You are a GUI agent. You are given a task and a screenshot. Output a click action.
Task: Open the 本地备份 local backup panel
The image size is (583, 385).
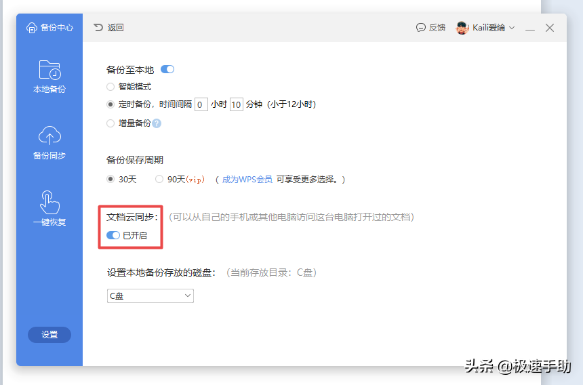49,77
